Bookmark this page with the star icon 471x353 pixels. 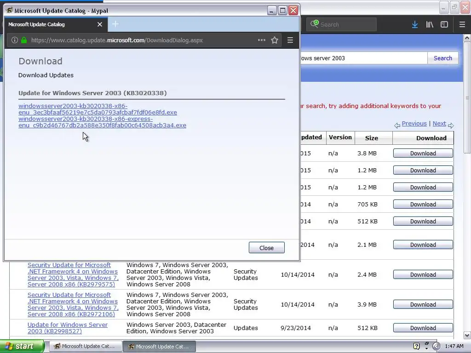275,40
